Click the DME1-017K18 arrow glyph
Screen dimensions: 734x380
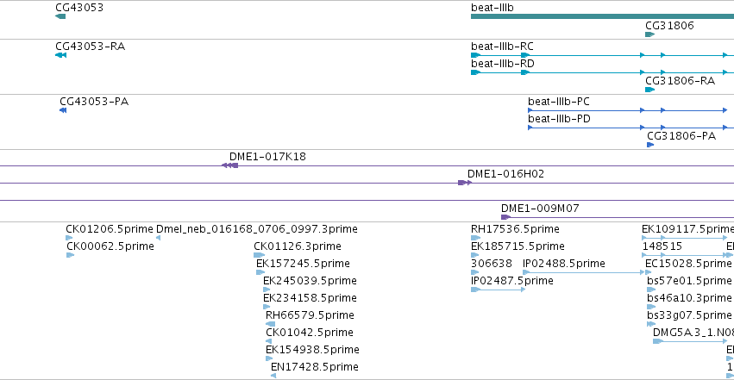coord(229,165)
